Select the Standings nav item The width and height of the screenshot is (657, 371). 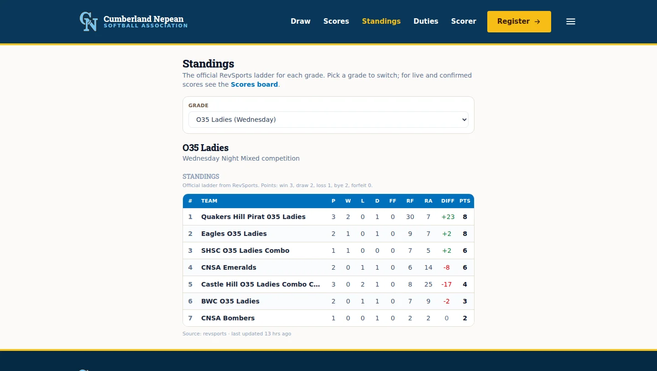click(x=381, y=21)
